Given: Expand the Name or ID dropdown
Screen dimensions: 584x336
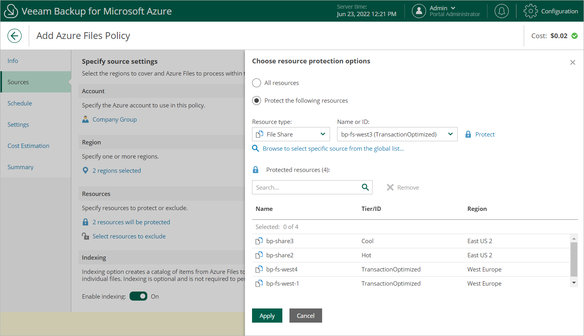Looking at the screenshot, I should coord(450,134).
